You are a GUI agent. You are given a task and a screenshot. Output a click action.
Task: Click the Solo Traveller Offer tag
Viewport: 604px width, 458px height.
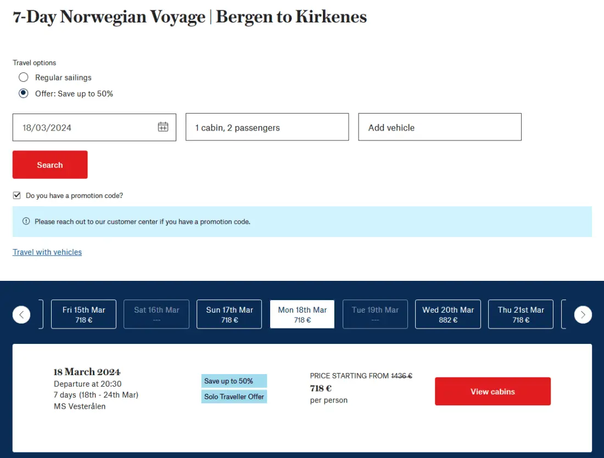pos(234,397)
